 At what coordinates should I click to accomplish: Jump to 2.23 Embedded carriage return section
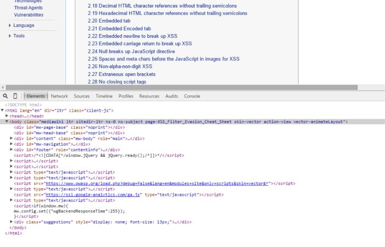tap(140, 43)
